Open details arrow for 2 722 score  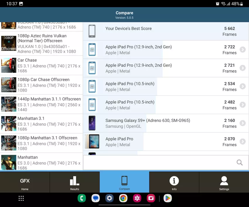point(242,50)
